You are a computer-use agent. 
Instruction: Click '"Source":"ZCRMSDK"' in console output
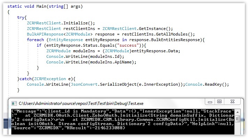pyautogui.click(x=36, y=128)
